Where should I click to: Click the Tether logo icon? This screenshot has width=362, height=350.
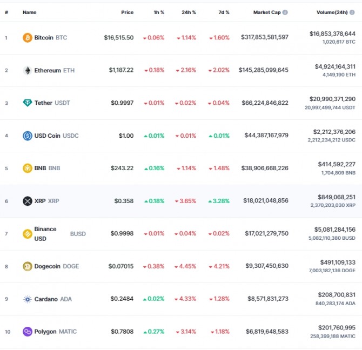point(27,103)
